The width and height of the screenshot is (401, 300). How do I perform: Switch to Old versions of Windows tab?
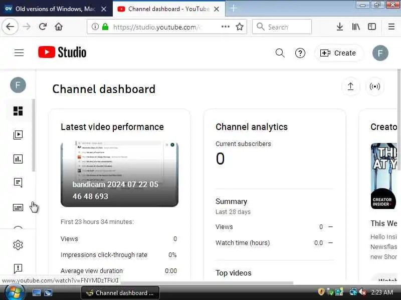pyautogui.click(x=55, y=9)
